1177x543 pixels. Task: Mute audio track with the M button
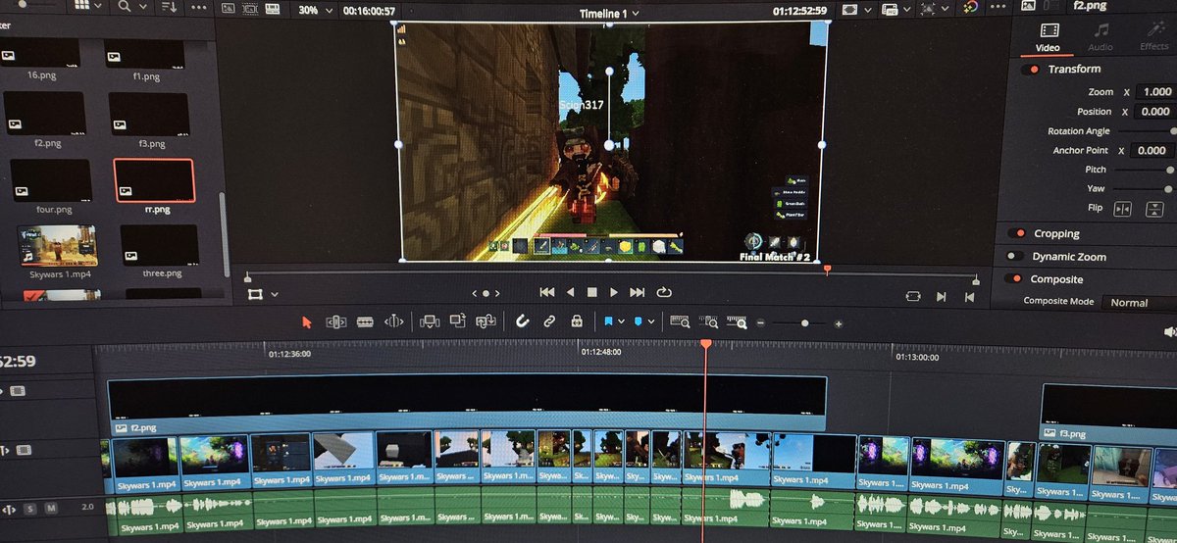click(x=51, y=509)
